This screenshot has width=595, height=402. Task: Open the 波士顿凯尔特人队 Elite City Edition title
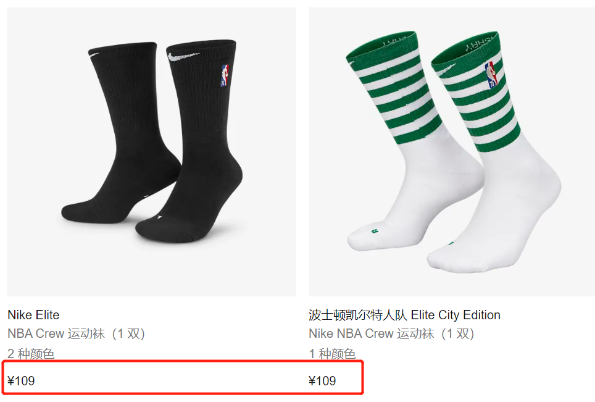(x=404, y=315)
